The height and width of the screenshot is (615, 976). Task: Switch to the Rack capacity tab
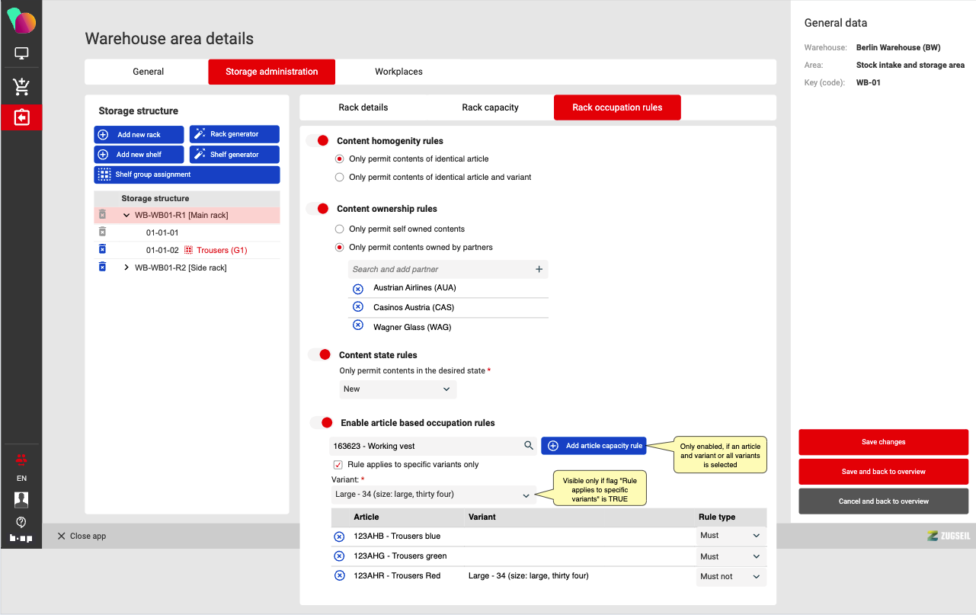tap(490, 107)
